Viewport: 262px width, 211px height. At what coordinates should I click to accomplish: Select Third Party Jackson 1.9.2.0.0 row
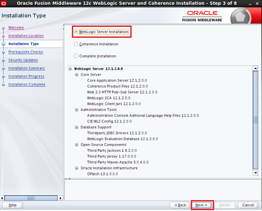pyautogui.click(x=112, y=151)
